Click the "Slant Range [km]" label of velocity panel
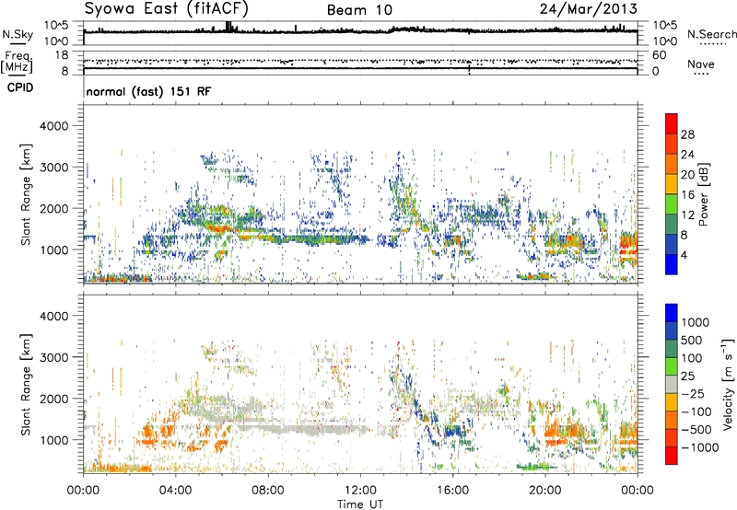737x510 pixels. pyautogui.click(x=26, y=384)
